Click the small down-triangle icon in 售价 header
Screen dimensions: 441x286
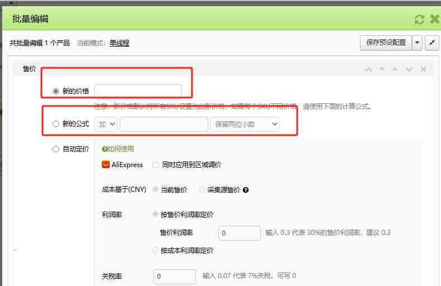coord(382,69)
